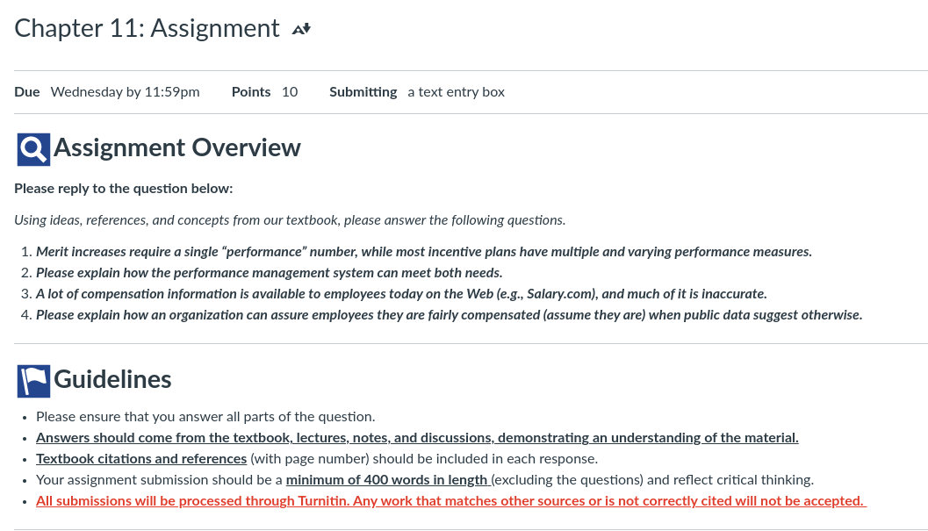This screenshot has width=928, height=531.
Task: Click 'Please ensure that you answer all parts' bullet
Action: pyautogui.click(x=205, y=417)
